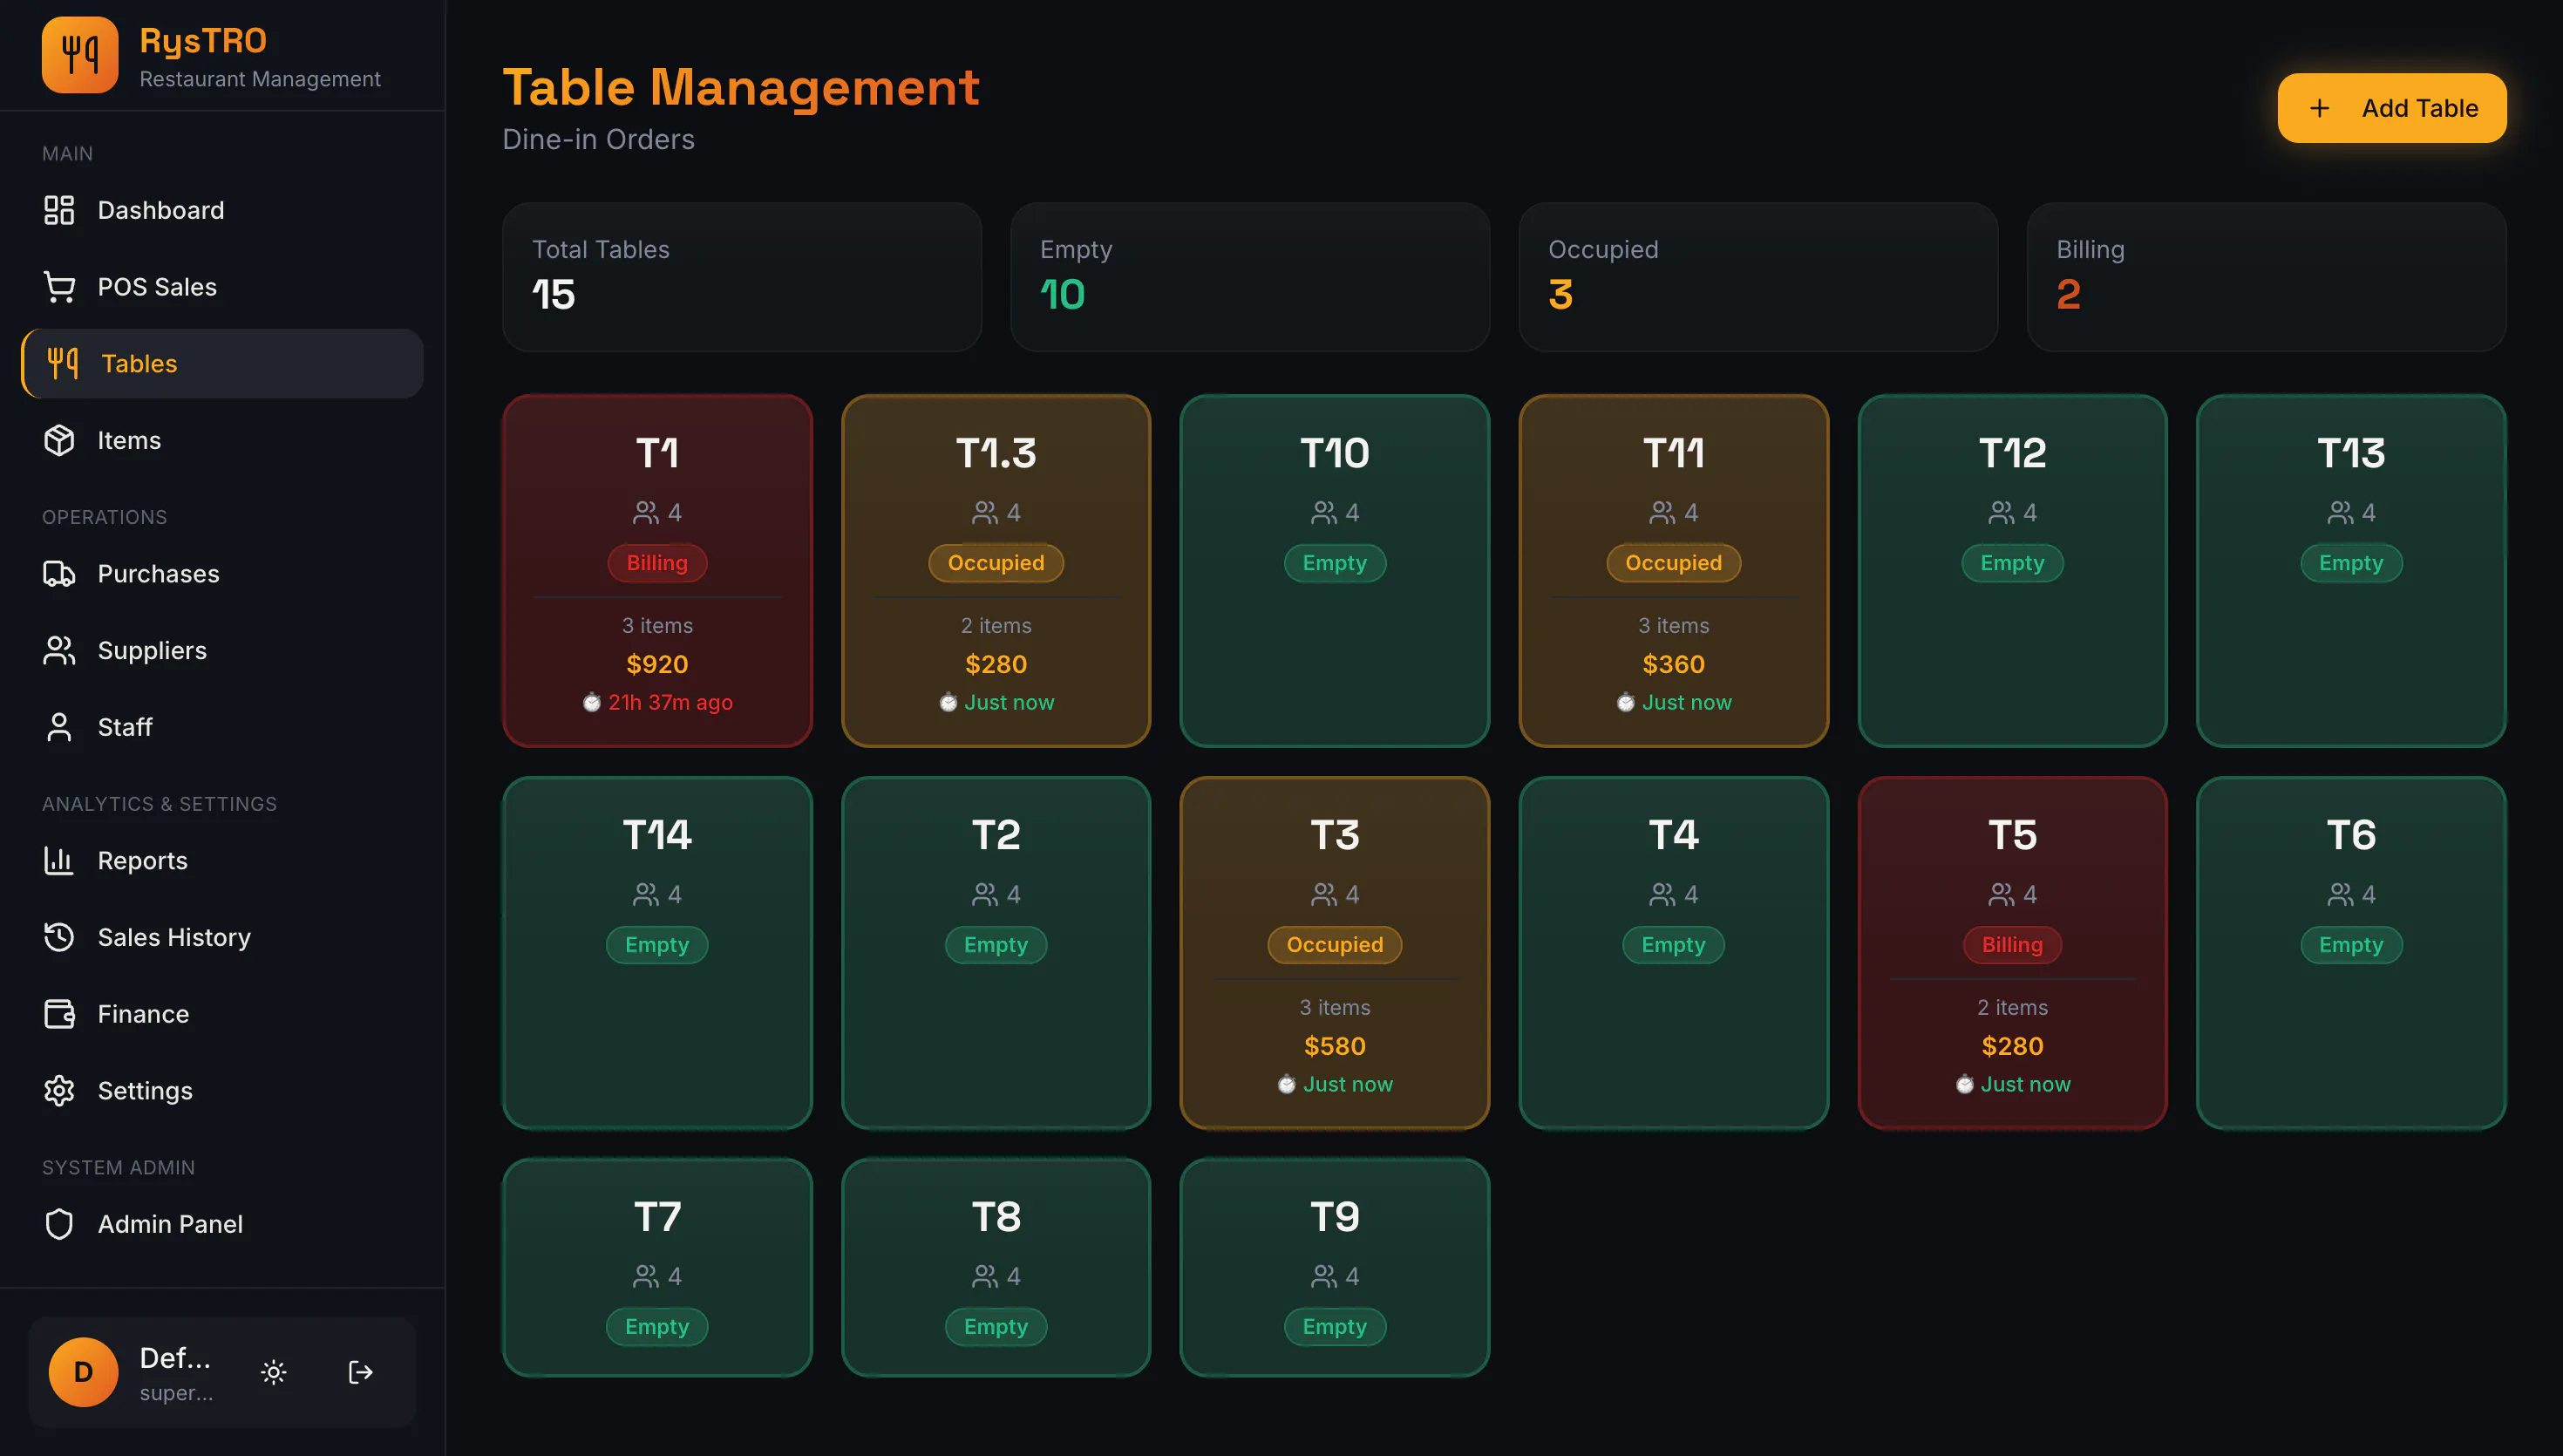Click the $580 amount on T3
The height and width of the screenshot is (1456, 2563).
pos(1335,1046)
